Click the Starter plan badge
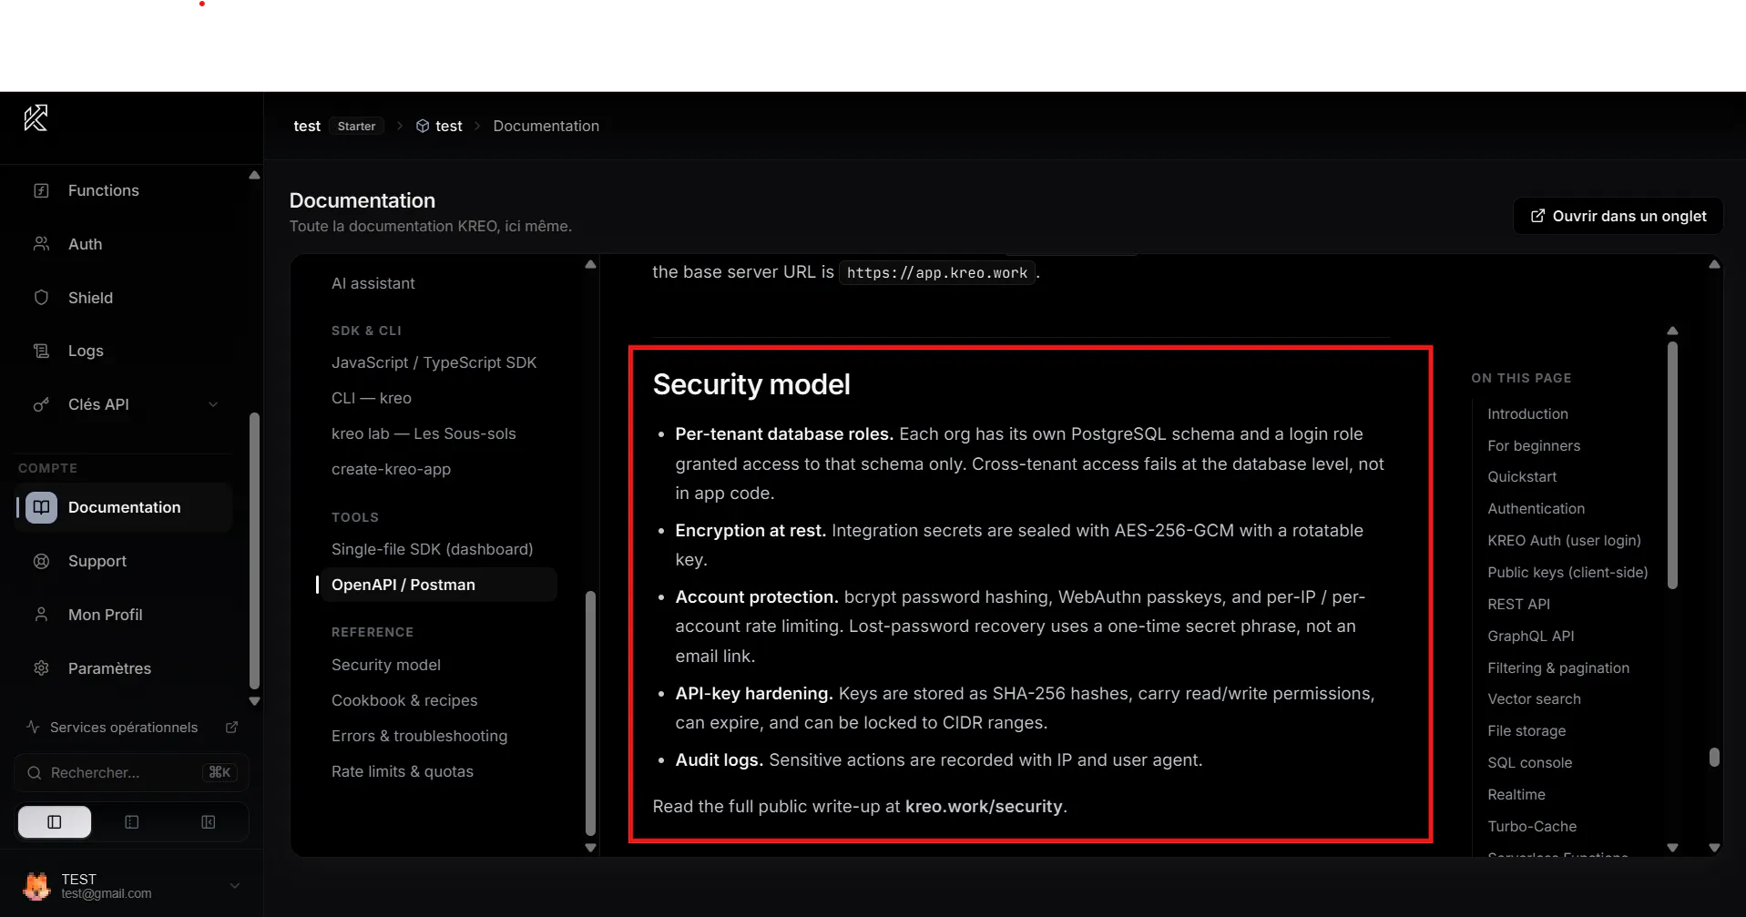1746x917 pixels. (356, 127)
